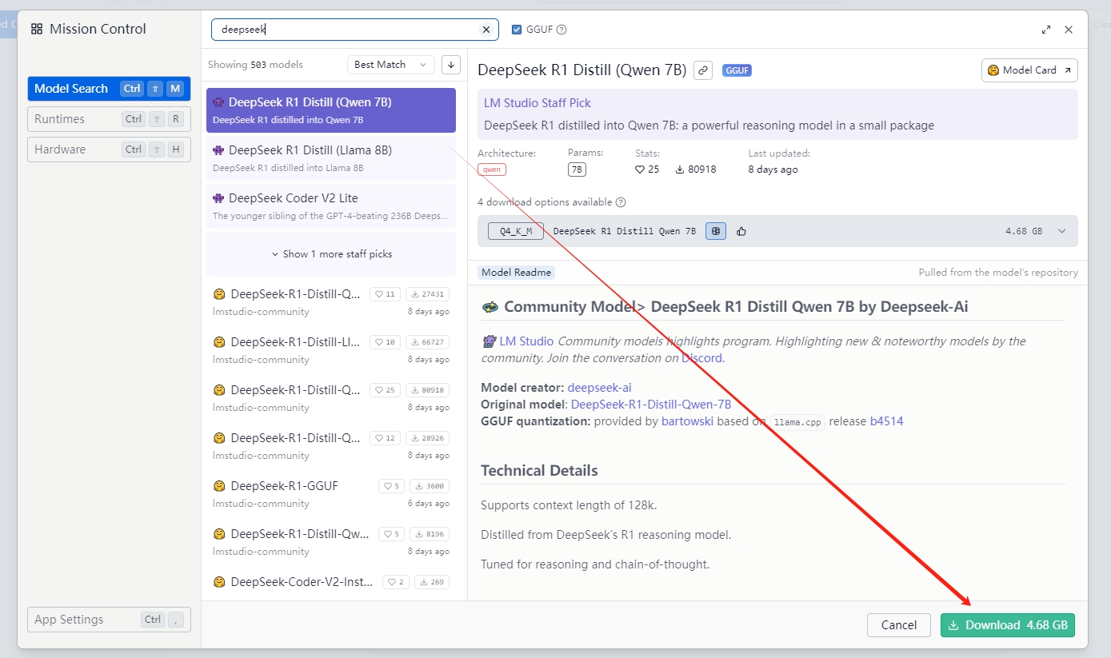The height and width of the screenshot is (658, 1111).
Task: Expand the Q4_K_M download options chevron
Action: [x=1062, y=231]
